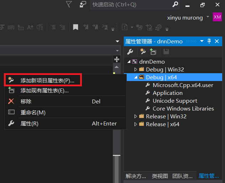Select the Core Windows Libraries sheet
225x183 pixels.
coord(183,108)
